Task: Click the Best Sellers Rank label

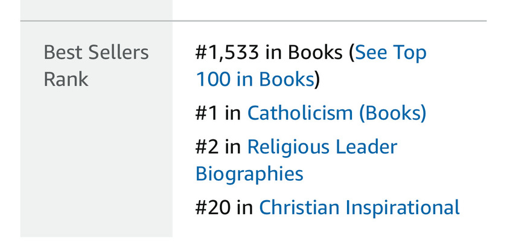Action: tap(96, 66)
